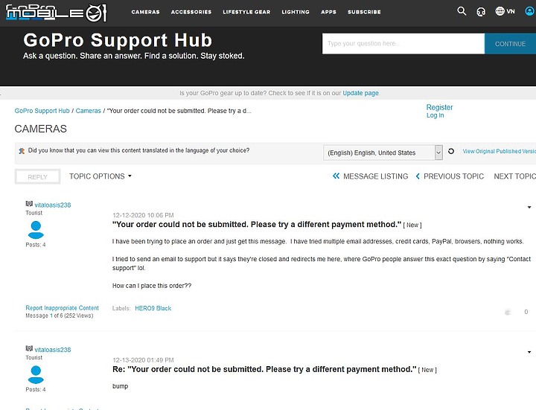Click the GoPro Support Hub banner title
Image resolution: width=536 pixels, height=410 pixels.
[118, 40]
